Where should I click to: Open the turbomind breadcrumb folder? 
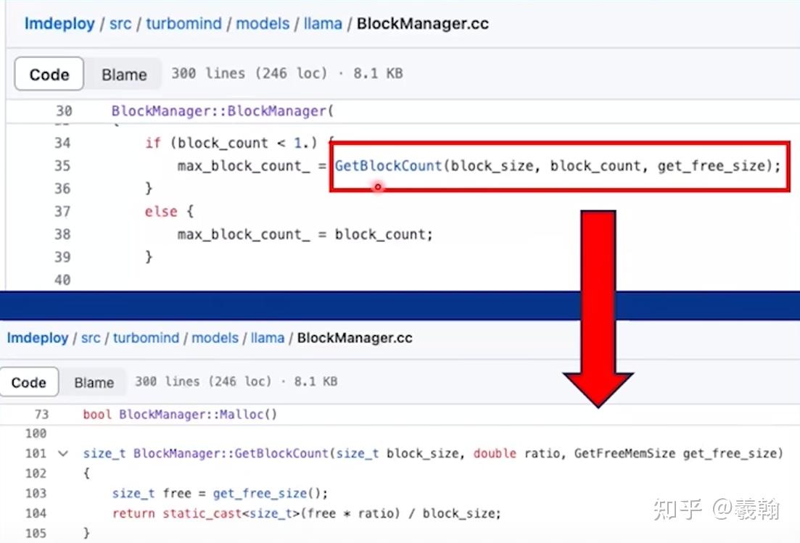click(183, 23)
